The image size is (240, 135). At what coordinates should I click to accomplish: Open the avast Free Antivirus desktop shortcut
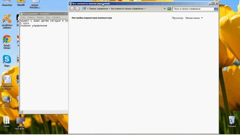click(7, 21)
